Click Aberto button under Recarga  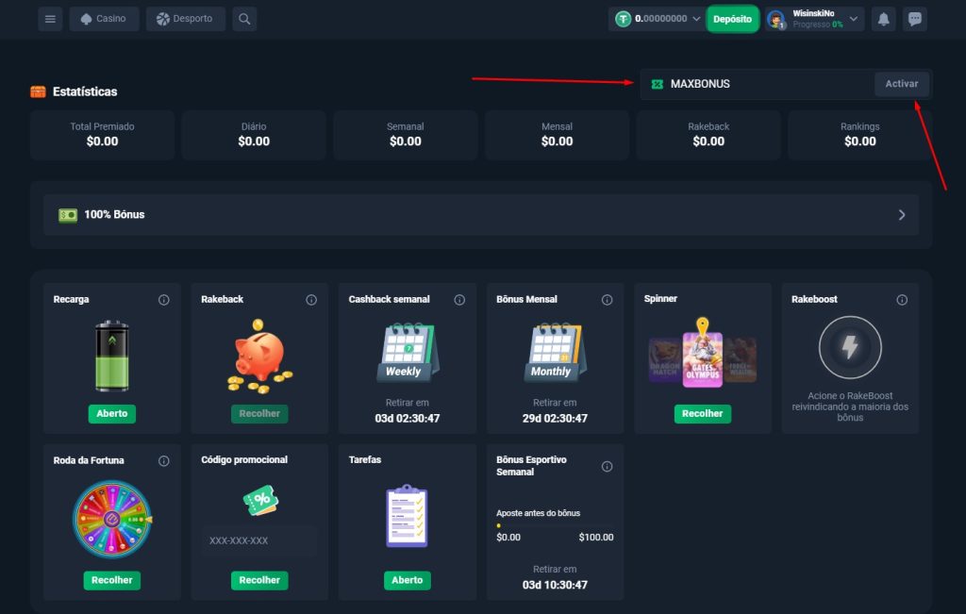click(x=111, y=414)
